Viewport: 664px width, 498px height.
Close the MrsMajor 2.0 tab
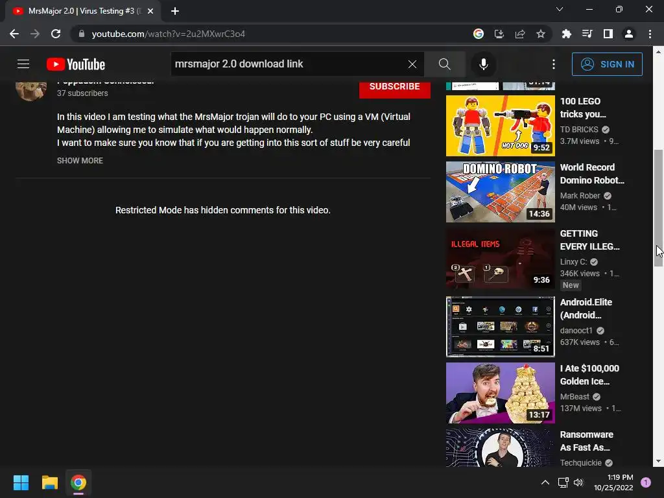click(x=150, y=11)
